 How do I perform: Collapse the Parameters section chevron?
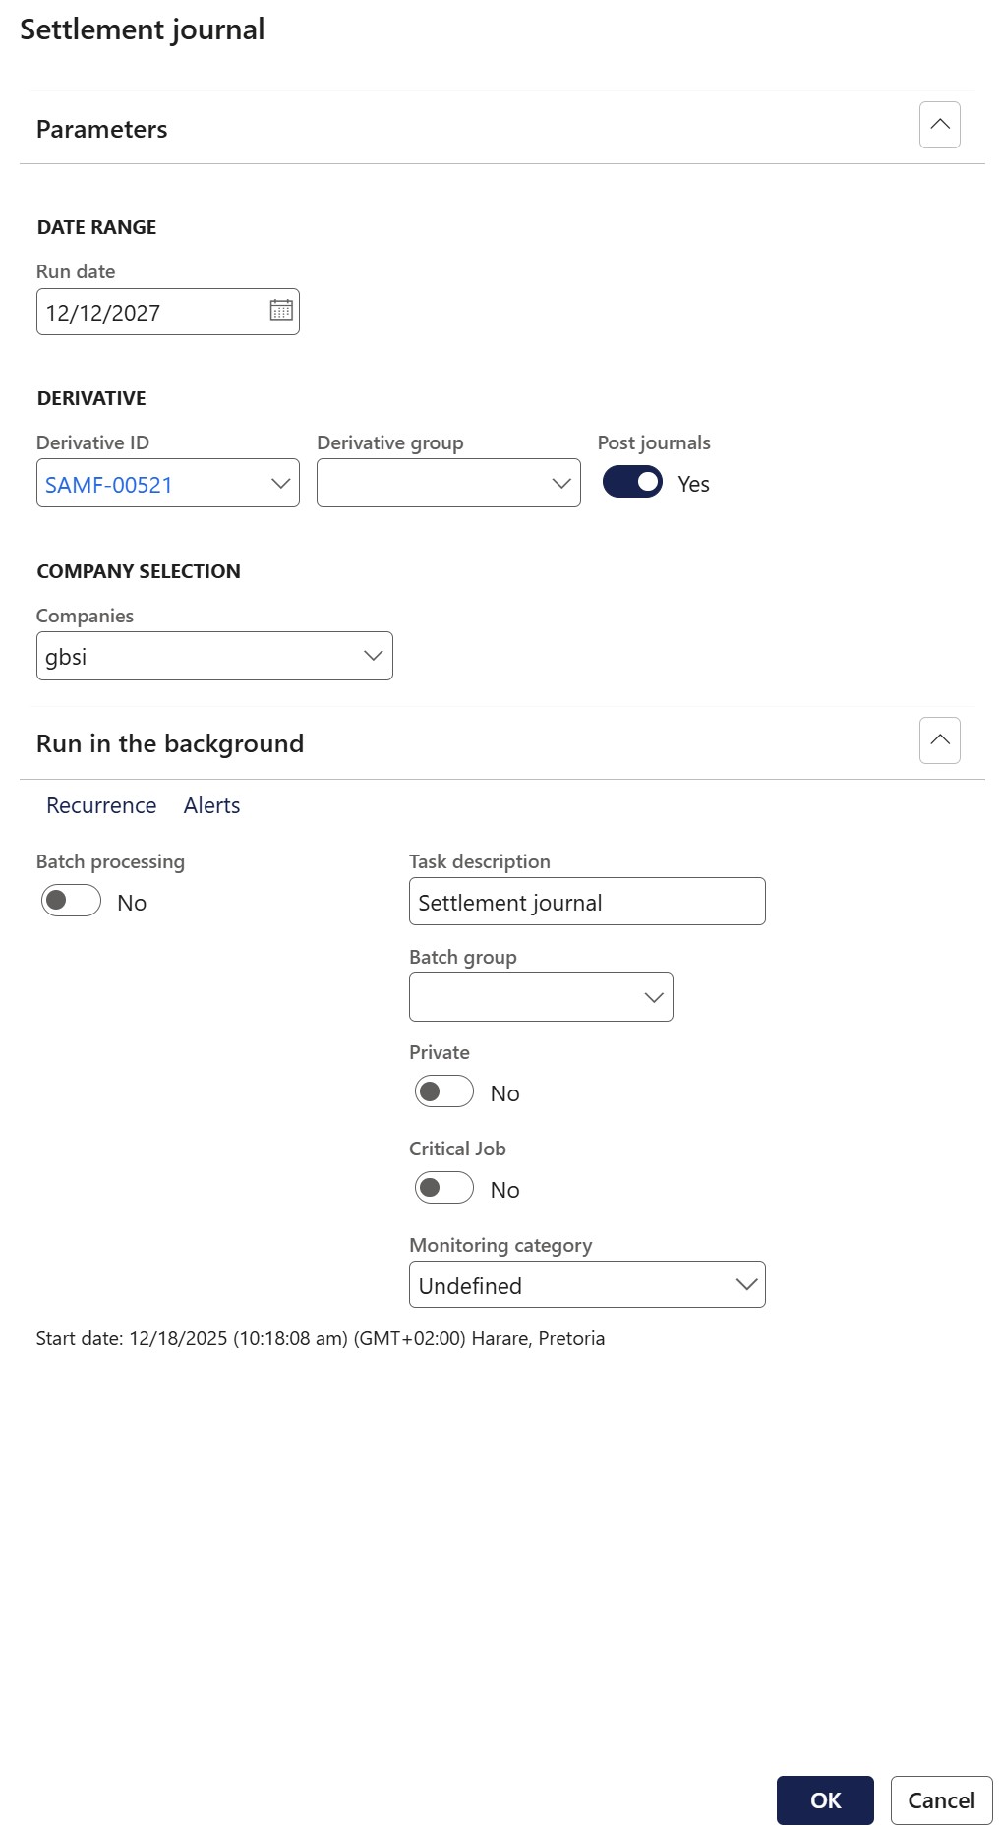point(939,125)
